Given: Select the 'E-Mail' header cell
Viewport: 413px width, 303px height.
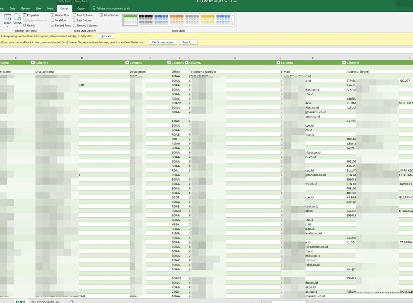Looking at the screenshot, I should (313, 72).
